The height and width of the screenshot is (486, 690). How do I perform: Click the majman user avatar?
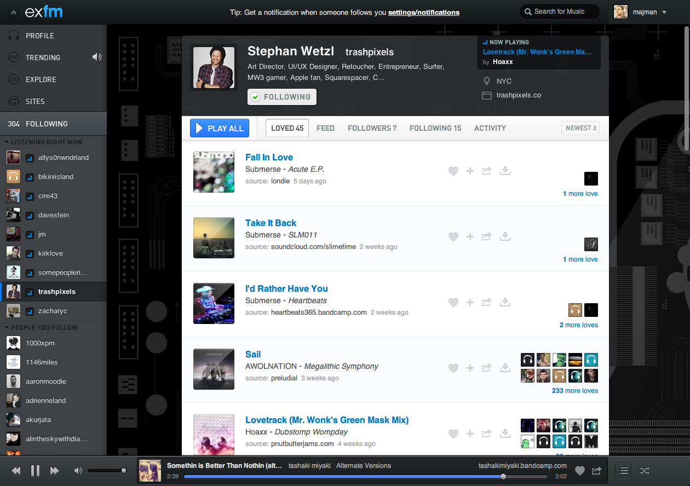tap(620, 11)
